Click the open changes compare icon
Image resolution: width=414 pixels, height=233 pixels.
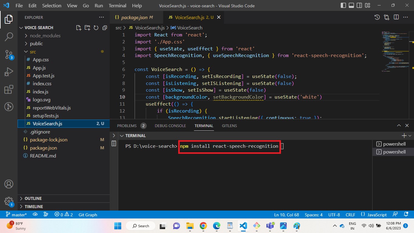[386, 17]
